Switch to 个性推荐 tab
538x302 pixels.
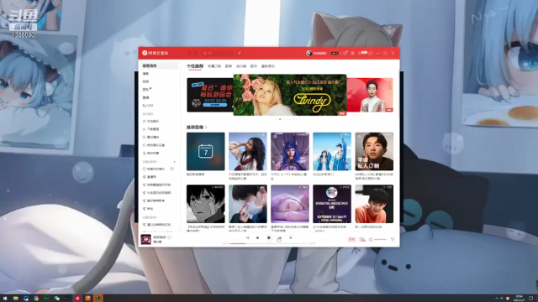click(195, 66)
